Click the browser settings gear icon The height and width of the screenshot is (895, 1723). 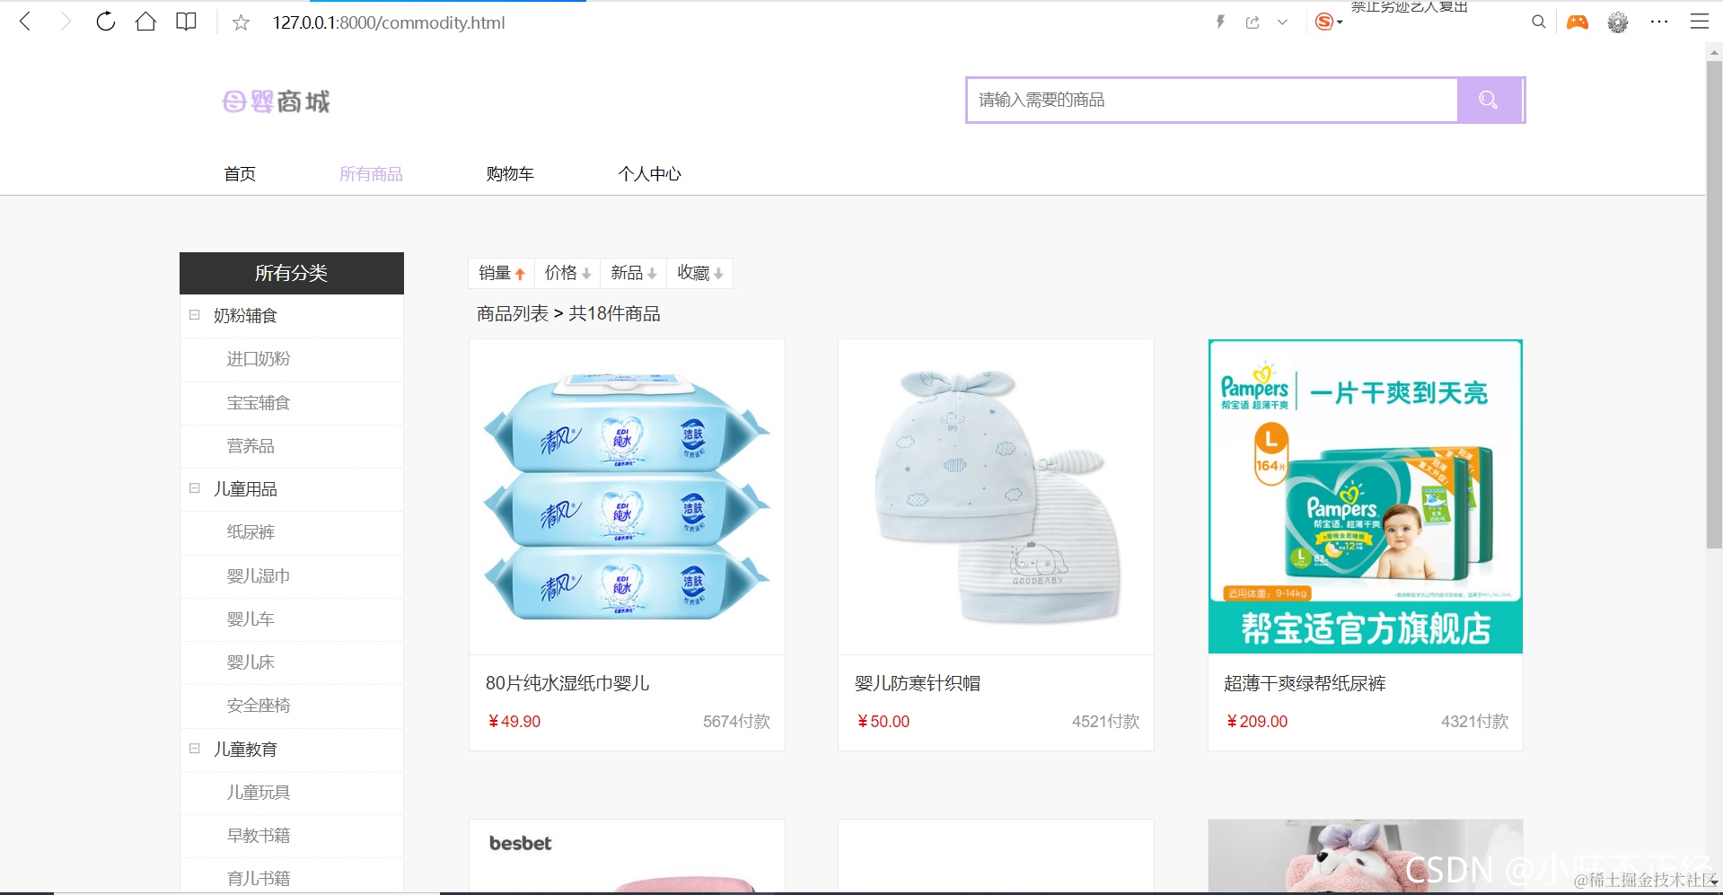[1617, 22]
